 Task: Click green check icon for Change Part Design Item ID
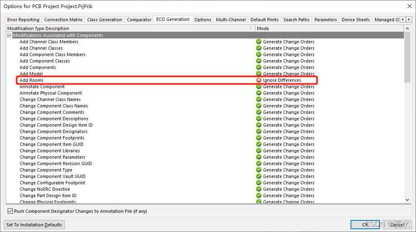click(259, 196)
